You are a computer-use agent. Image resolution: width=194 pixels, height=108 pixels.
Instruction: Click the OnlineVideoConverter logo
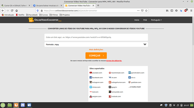pos(45,20)
